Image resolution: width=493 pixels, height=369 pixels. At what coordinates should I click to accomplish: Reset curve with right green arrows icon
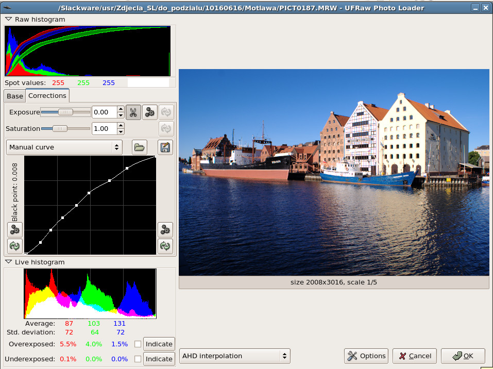[x=165, y=246]
